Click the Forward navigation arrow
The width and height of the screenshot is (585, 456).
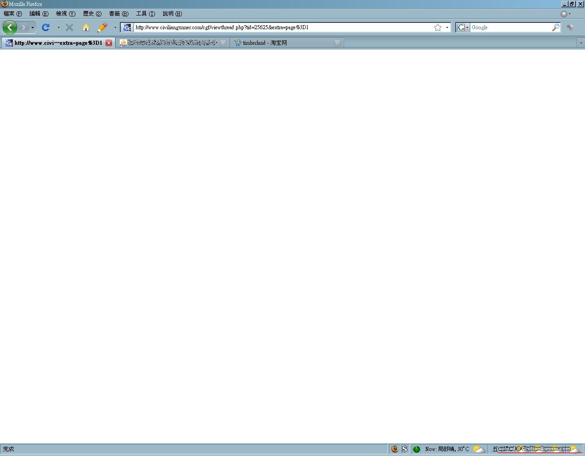[24, 27]
